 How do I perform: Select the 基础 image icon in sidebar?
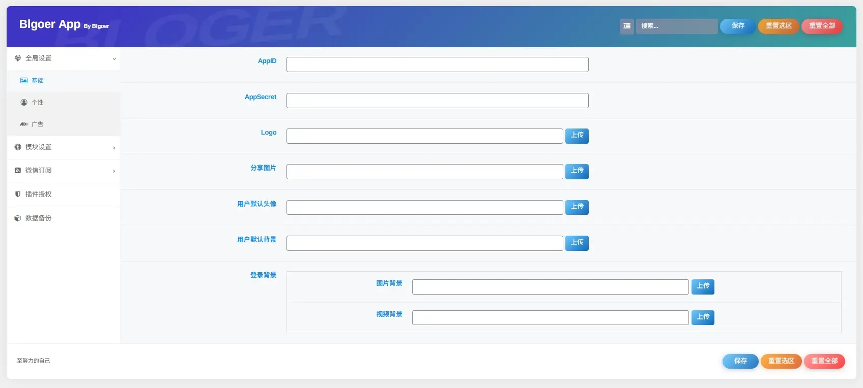pyautogui.click(x=24, y=81)
